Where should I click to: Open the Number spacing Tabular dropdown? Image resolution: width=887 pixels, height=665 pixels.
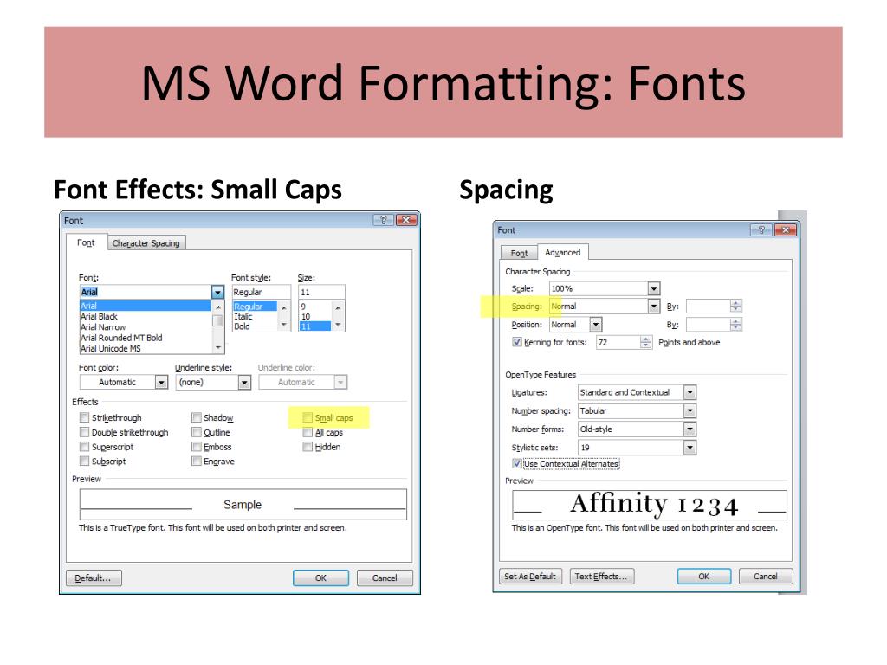pyautogui.click(x=690, y=411)
